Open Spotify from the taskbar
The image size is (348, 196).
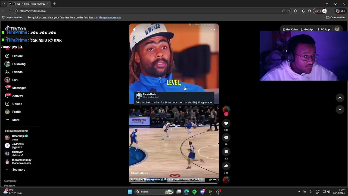[194, 192]
